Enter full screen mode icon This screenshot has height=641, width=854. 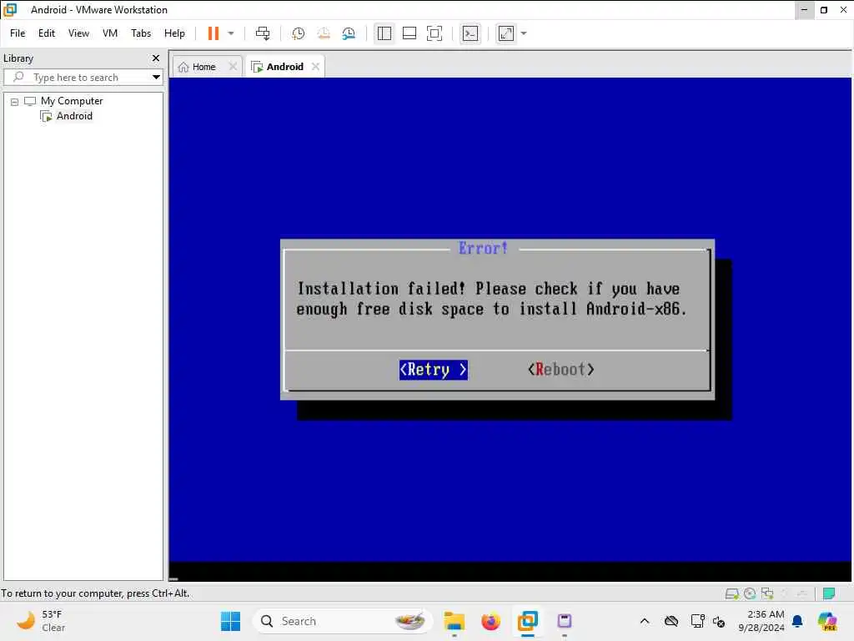pyautogui.click(x=434, y=33)
